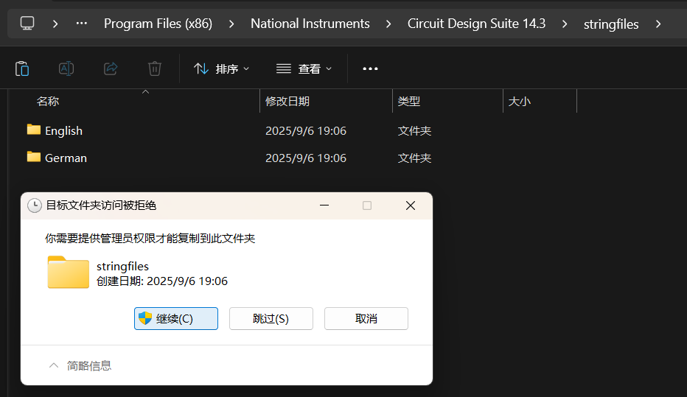Open the 排序 sort dropdown
Image resolution: width=687 pixels, height=397 pixels.
222,68
